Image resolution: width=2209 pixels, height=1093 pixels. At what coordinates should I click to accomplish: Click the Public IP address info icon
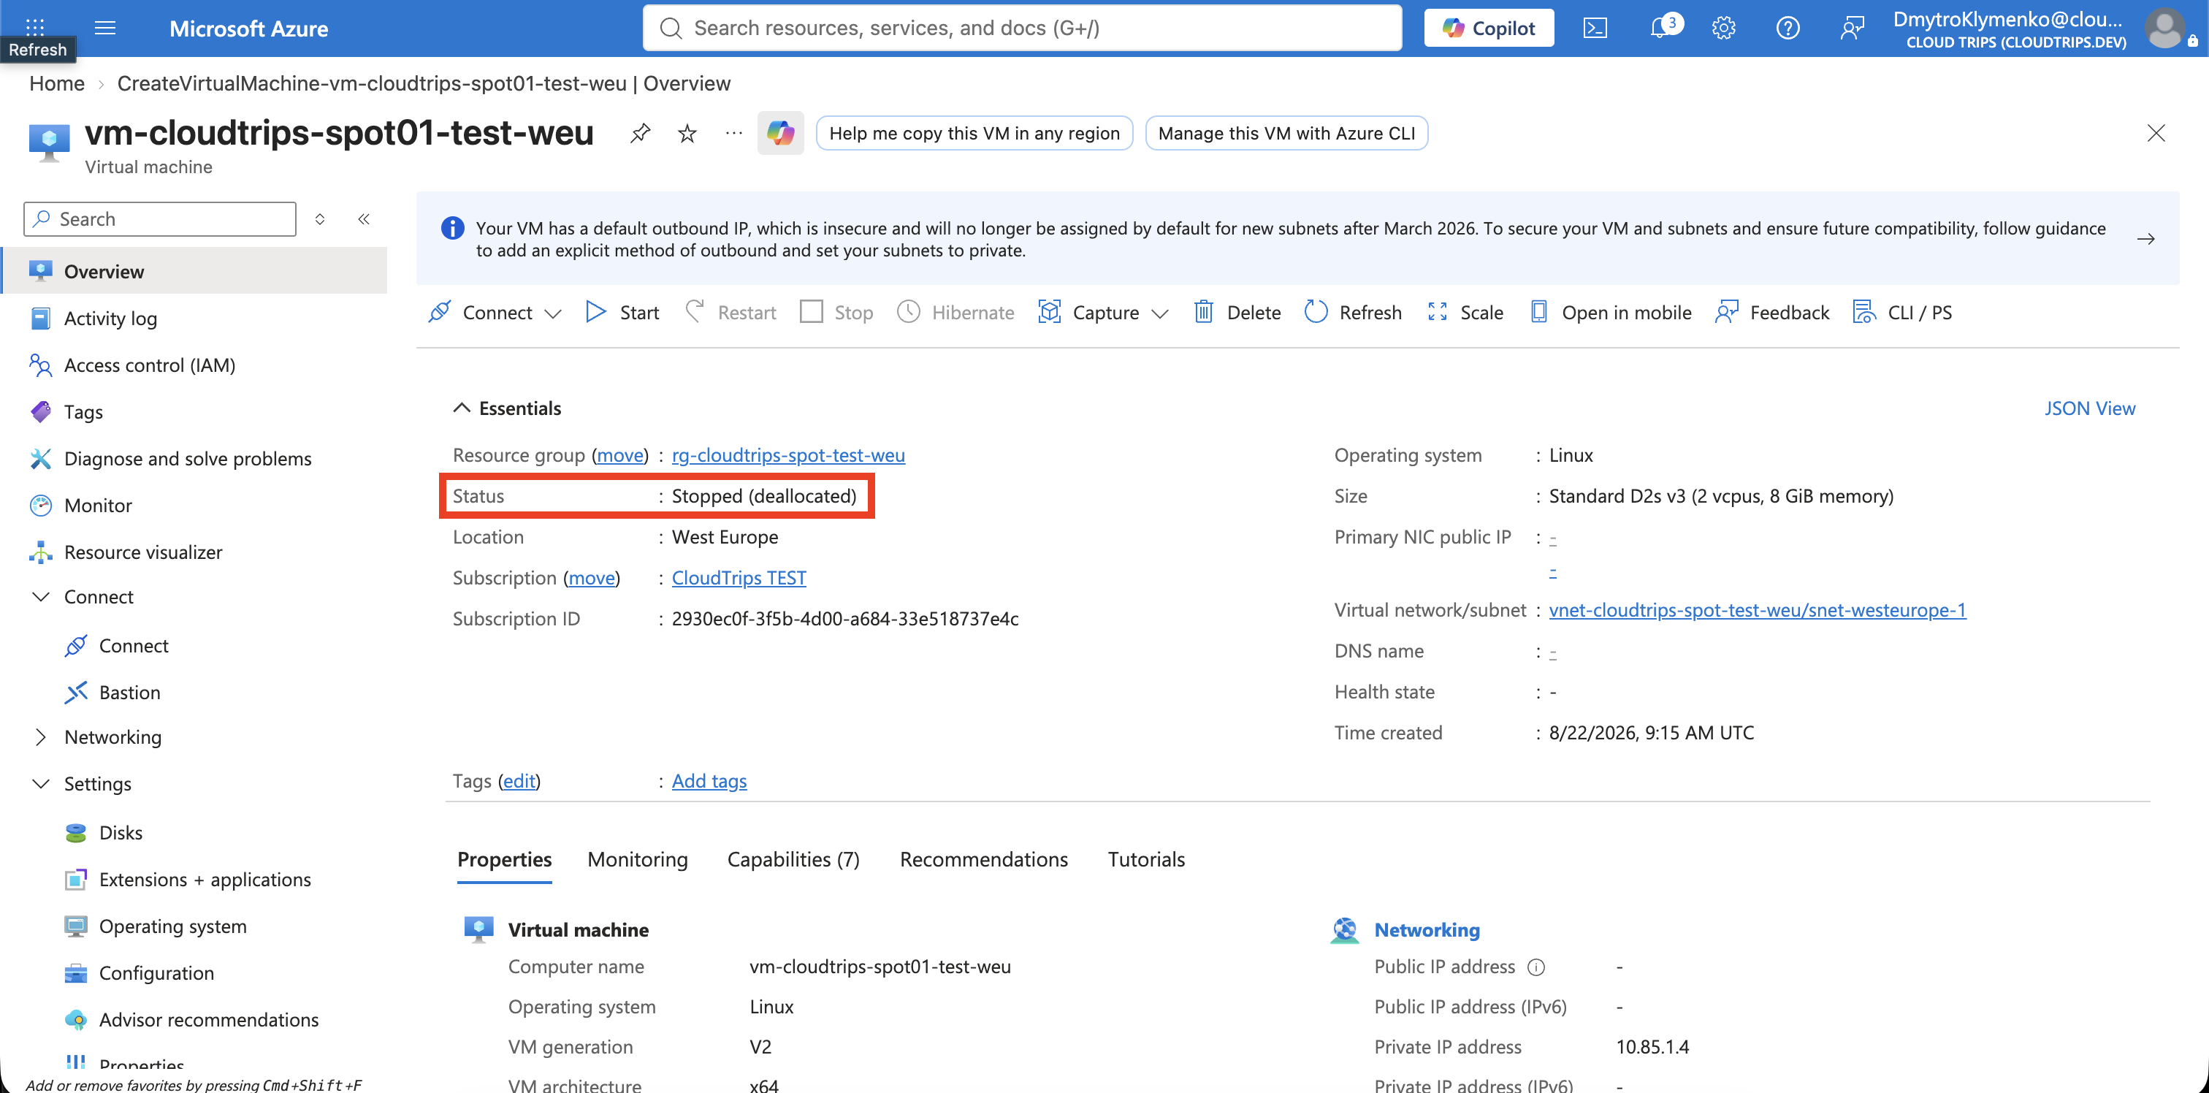point(1537,968)
